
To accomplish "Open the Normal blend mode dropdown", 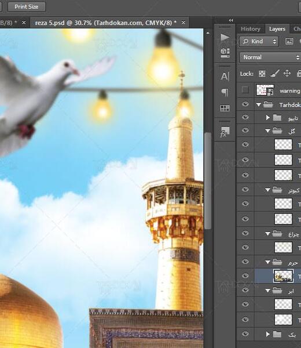I will coord(270,57).
